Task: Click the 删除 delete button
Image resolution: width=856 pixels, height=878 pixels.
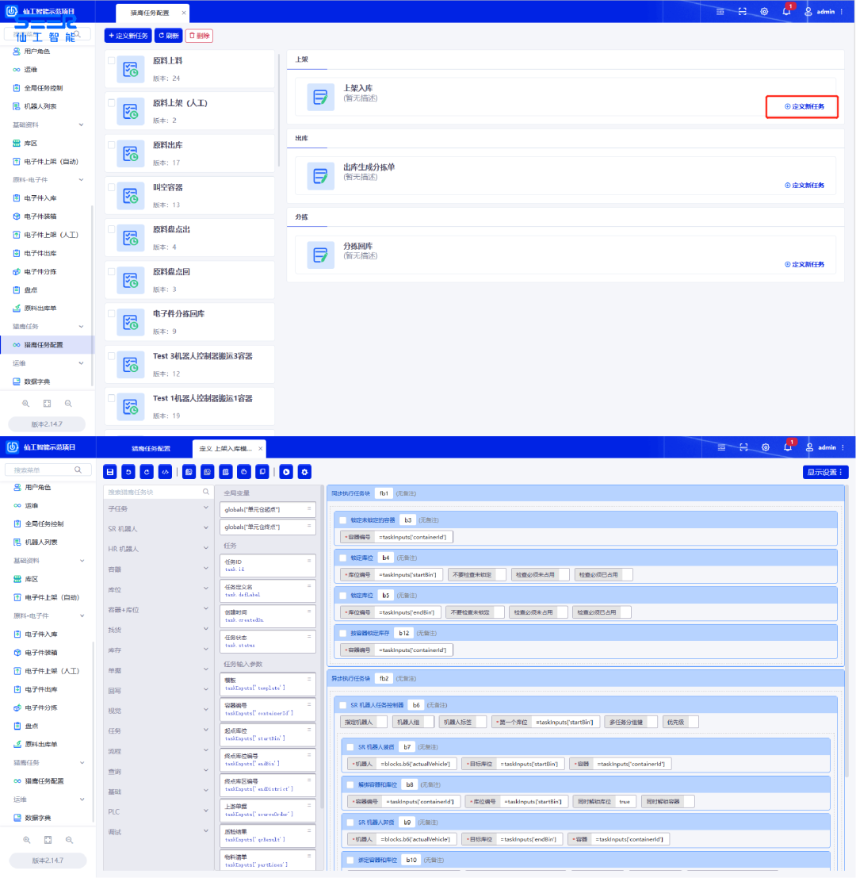Action: 200,36
